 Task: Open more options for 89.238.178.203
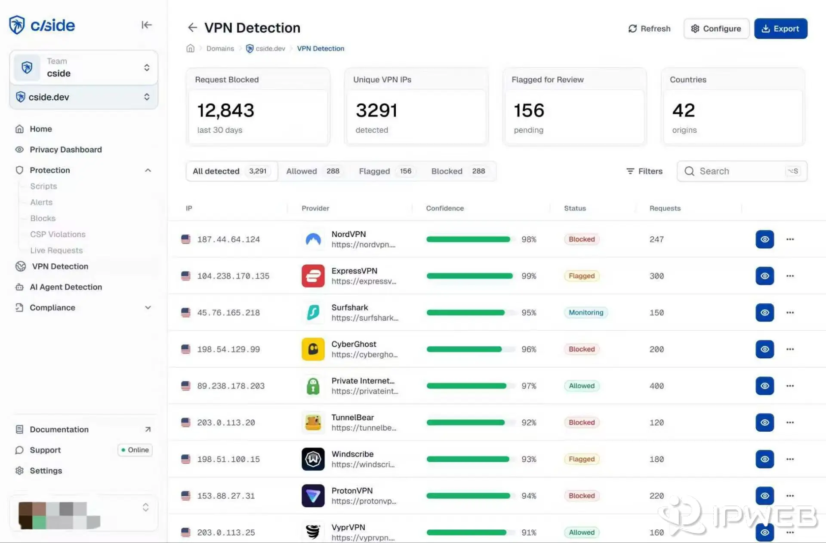[790, 386]
